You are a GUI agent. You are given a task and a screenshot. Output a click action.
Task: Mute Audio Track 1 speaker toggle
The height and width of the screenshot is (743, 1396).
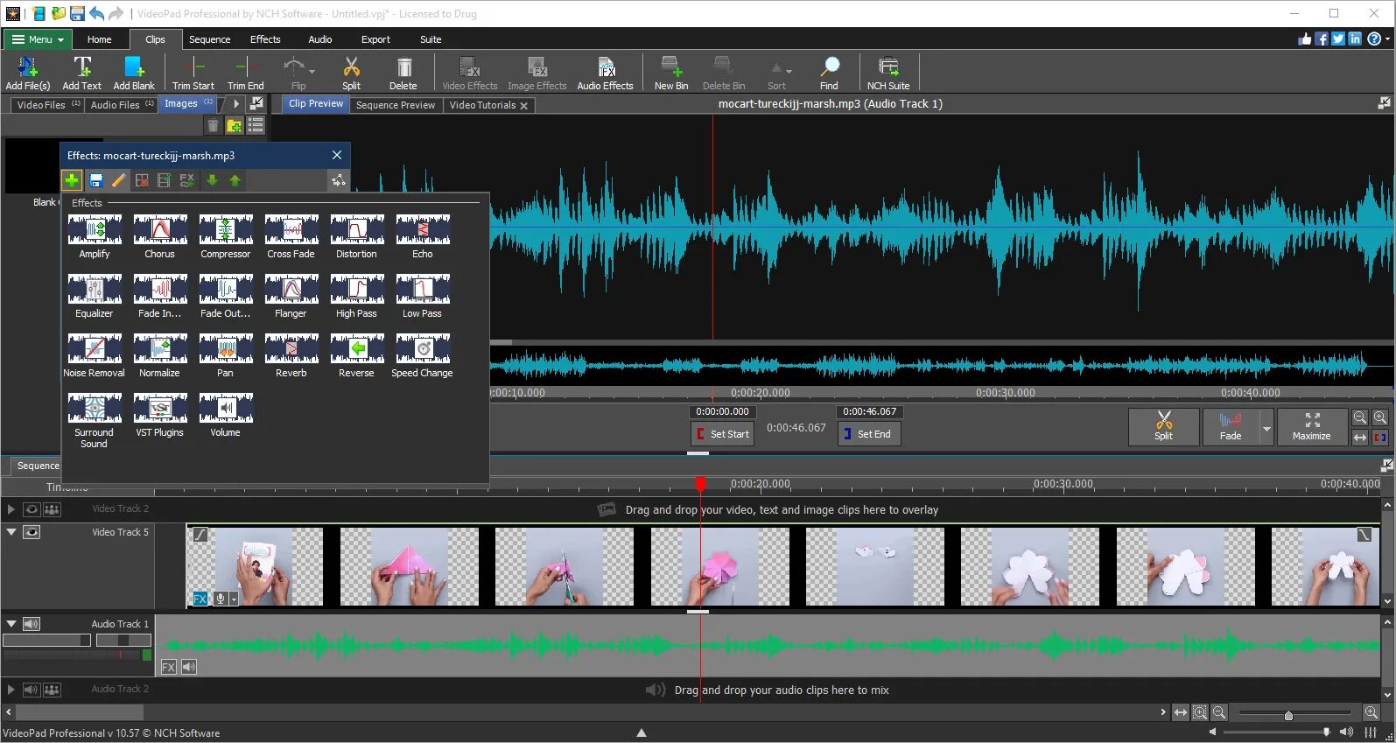point(32,624)
